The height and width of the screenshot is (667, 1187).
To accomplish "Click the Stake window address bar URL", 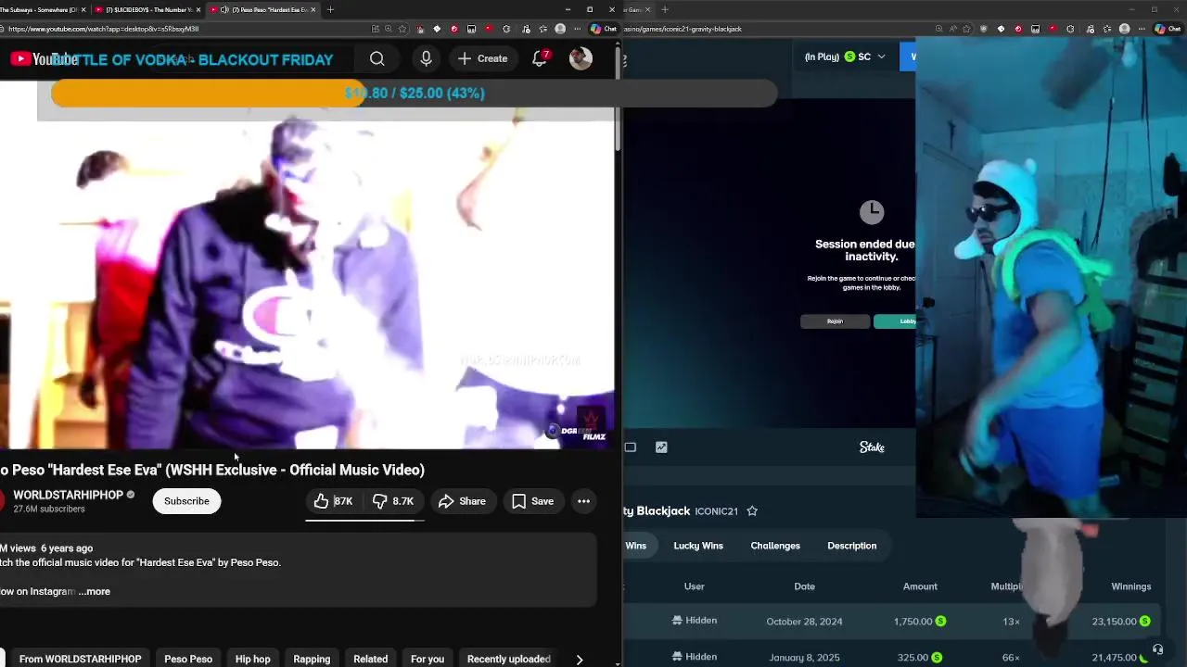I will tap(683, 29).
